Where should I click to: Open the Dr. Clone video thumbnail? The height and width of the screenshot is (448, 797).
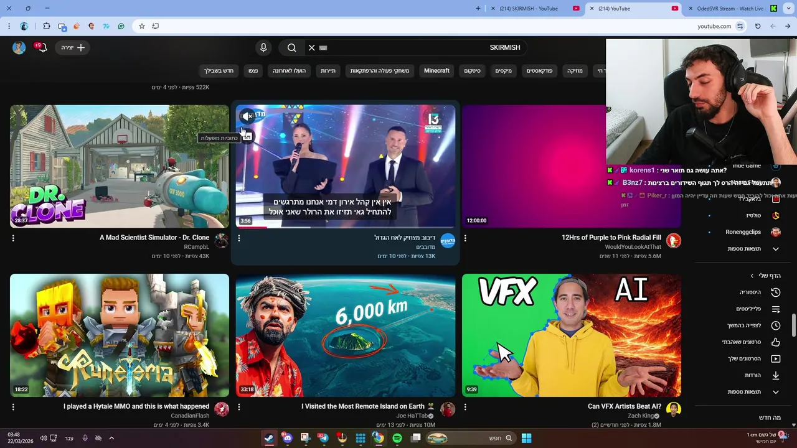(120, 166)
